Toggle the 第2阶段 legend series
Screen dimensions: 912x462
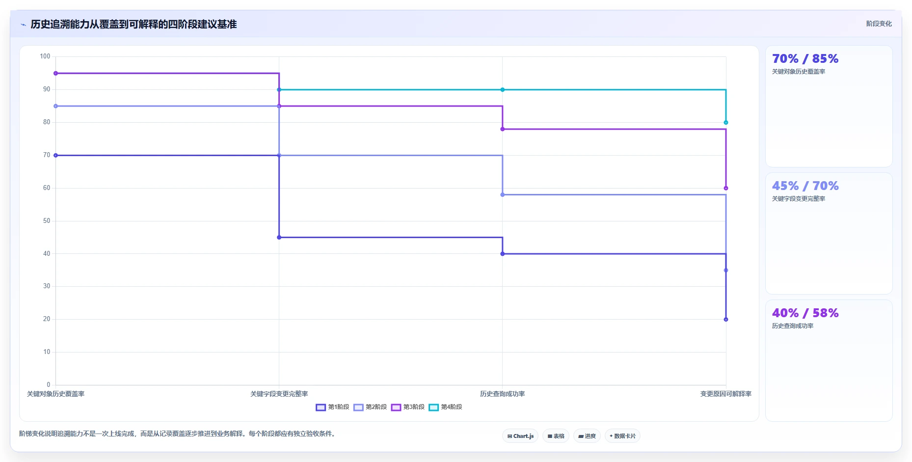click(370, 407)
